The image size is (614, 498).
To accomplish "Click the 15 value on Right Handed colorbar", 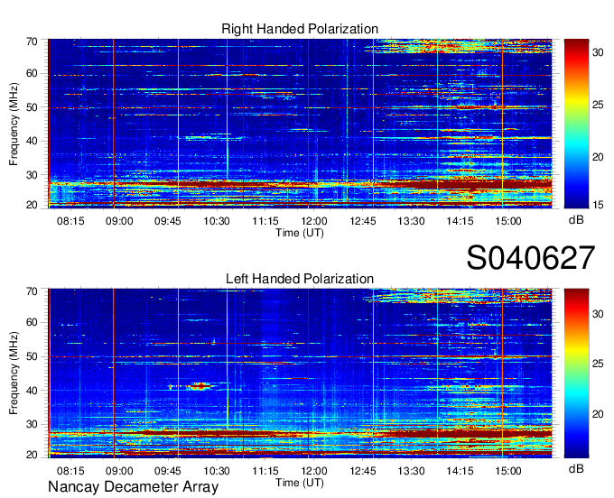I will [x=598, y=205].
